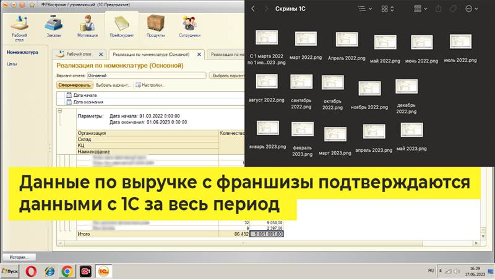Open the Продукты section icon

[x=155, y=27]
